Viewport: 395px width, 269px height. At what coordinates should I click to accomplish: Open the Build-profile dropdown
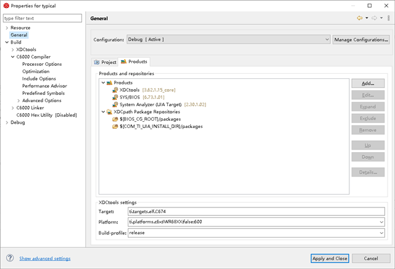383,233
